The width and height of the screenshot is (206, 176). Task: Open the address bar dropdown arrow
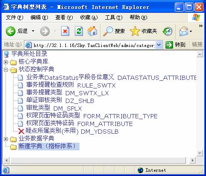point(159,45)
